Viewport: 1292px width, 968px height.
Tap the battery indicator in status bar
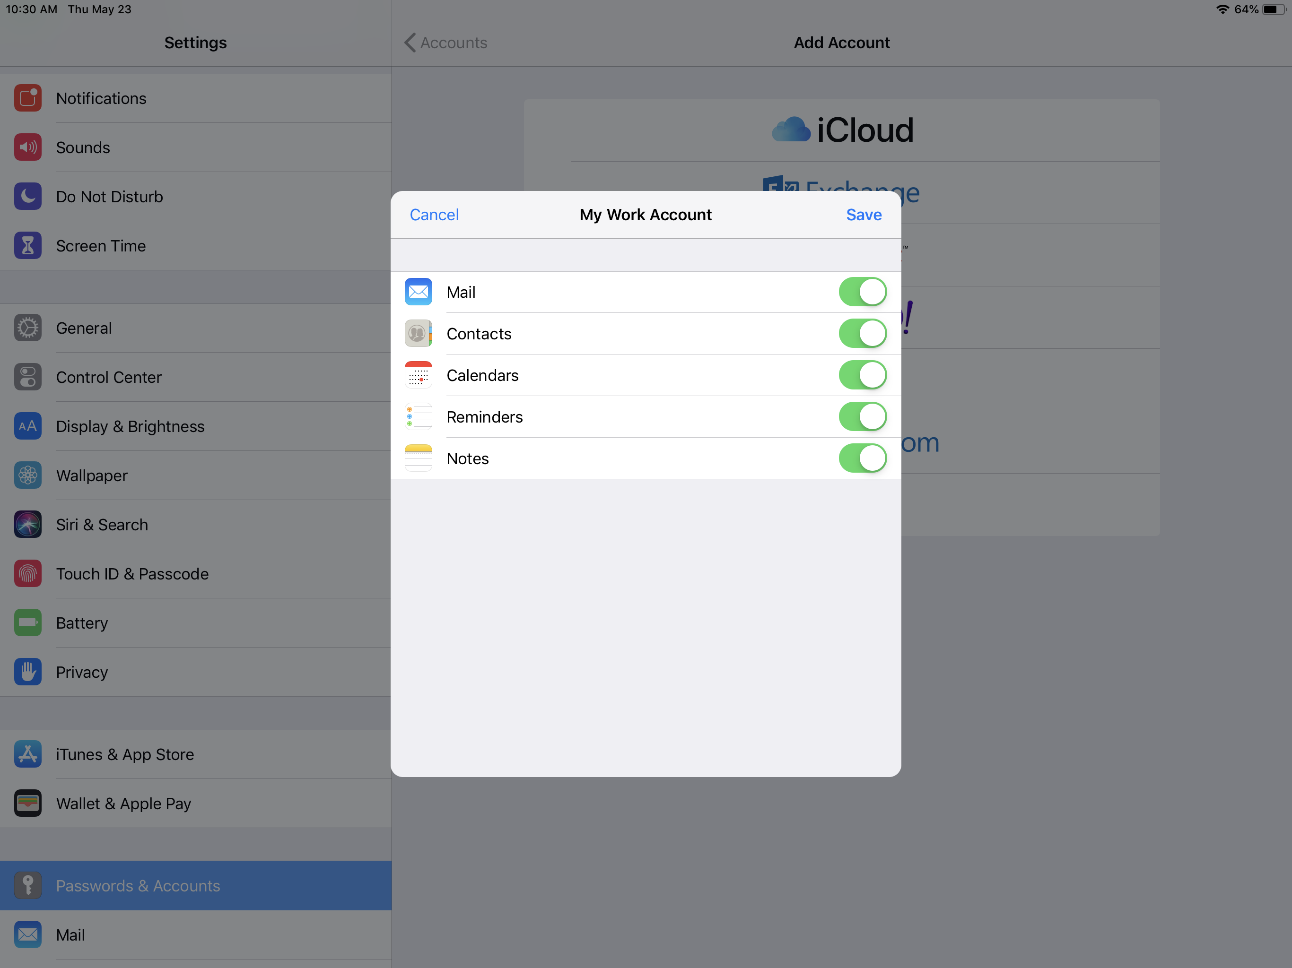tap(1273, 9)
